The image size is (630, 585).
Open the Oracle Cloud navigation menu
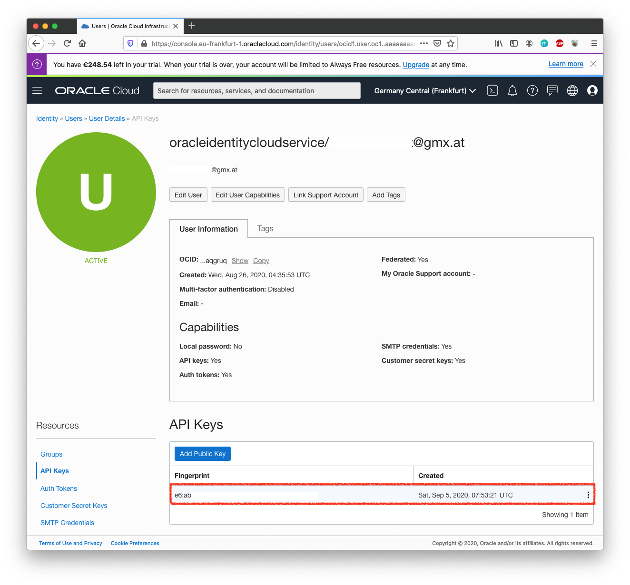point(37,90)
